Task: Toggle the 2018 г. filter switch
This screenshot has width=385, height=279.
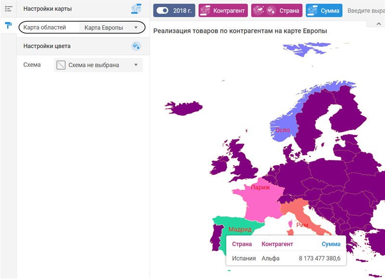Action: pos(162,11)
